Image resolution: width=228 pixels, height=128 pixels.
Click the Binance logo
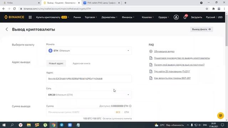pyautogui.click(x=14, y=17)
